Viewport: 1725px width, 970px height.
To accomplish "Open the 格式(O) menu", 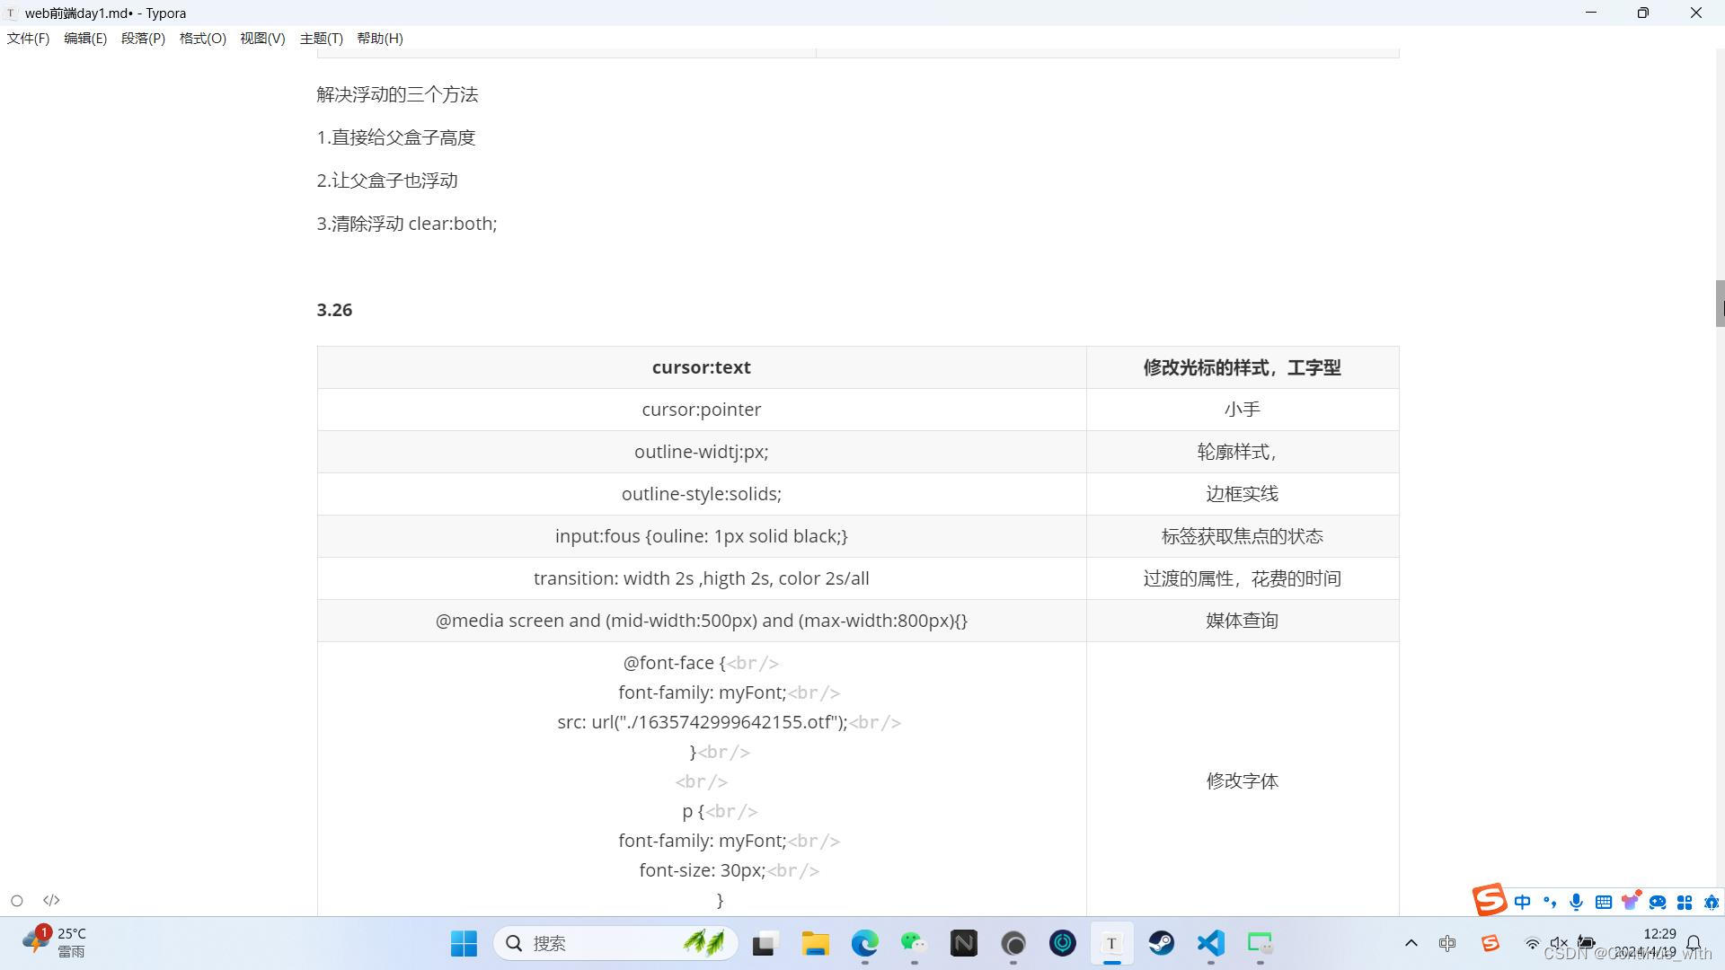I will [202, 39].
